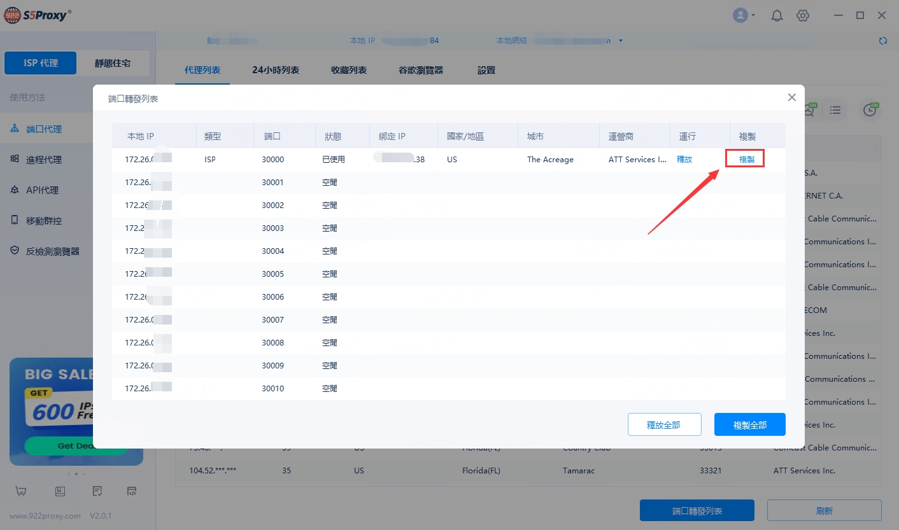
Task: Toggle the clock timer ON switch icon
Action: point(870,110)
